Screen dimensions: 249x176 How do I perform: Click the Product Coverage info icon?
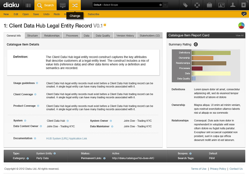(38, 106)
